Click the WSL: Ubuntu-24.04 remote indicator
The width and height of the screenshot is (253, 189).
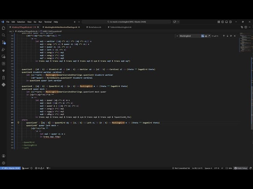pyautogui.click(x=10, y=168)
